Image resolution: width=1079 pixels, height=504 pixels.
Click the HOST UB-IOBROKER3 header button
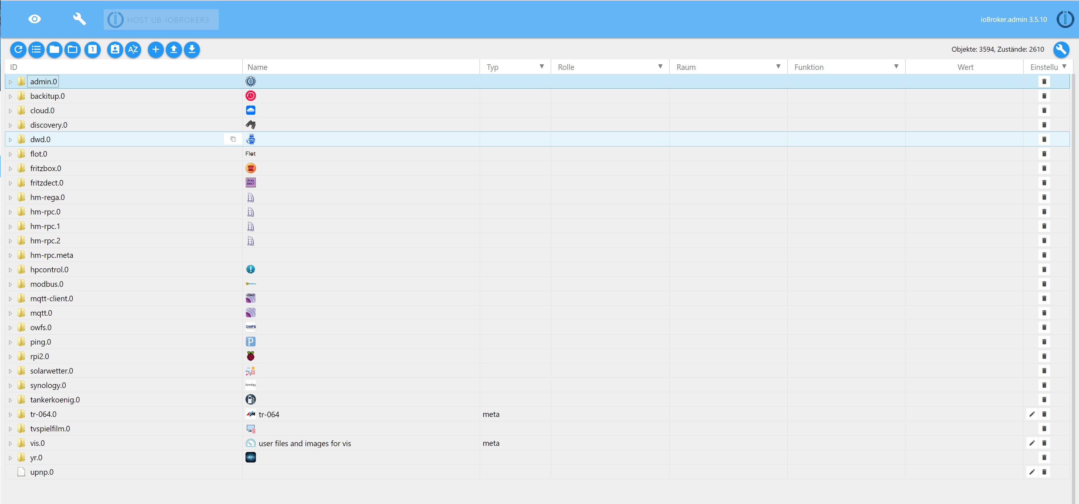pos(161,20)
